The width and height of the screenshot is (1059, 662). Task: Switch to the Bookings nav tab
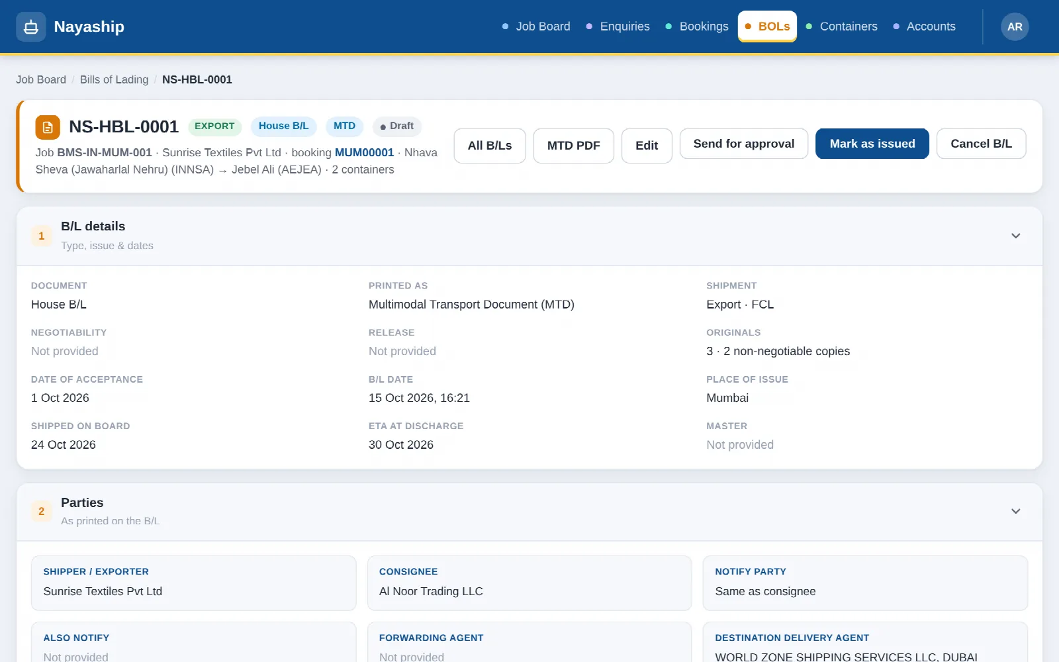click(x=697, y=26)
